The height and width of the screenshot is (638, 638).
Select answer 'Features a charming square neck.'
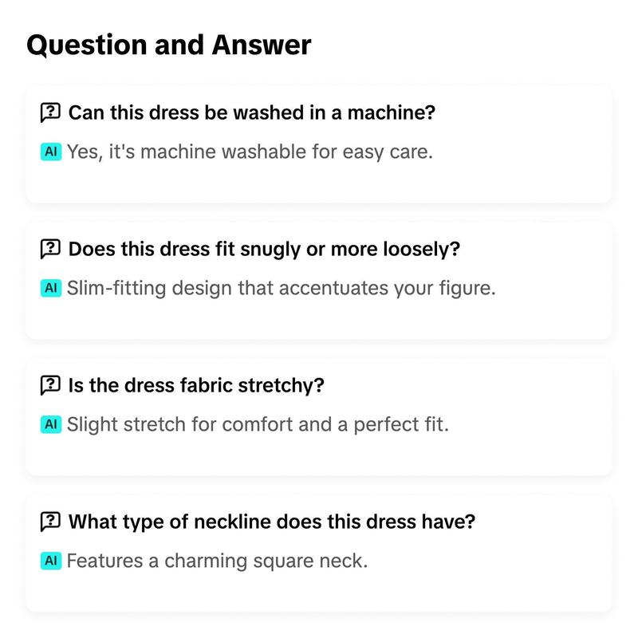coord(217,561)
